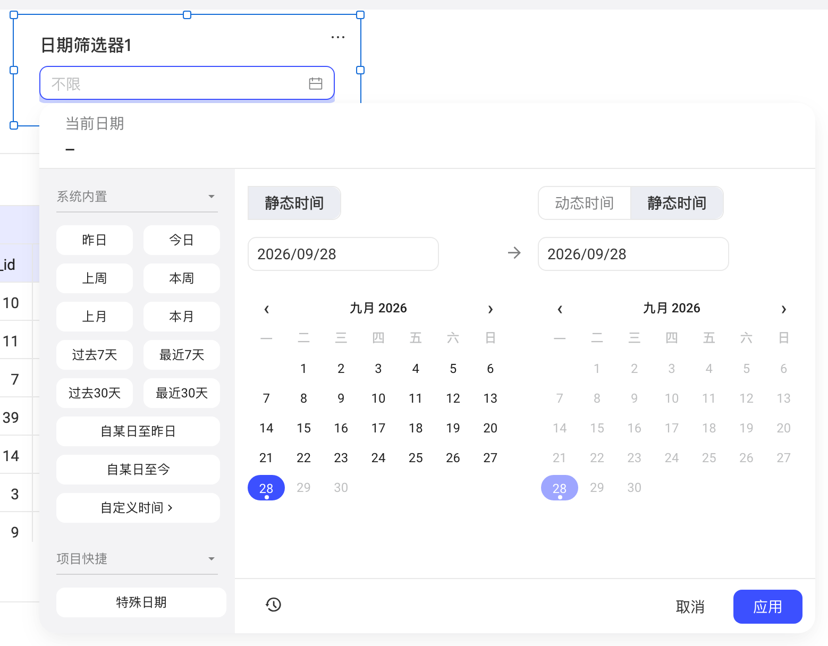Choose the 本月 preset
This screenshot has width=828, height=646.
click(182, 317)
